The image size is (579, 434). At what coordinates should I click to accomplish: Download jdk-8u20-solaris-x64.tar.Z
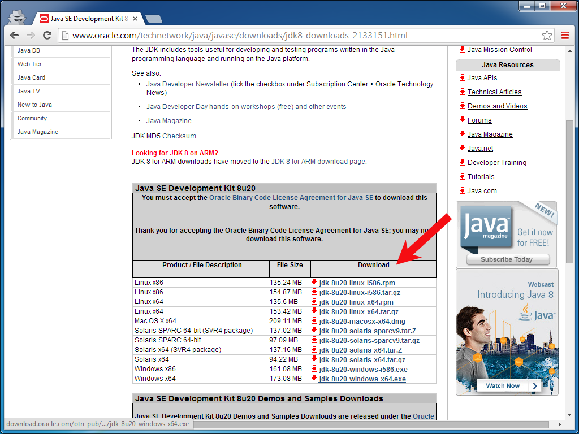[x=360, y=350]
